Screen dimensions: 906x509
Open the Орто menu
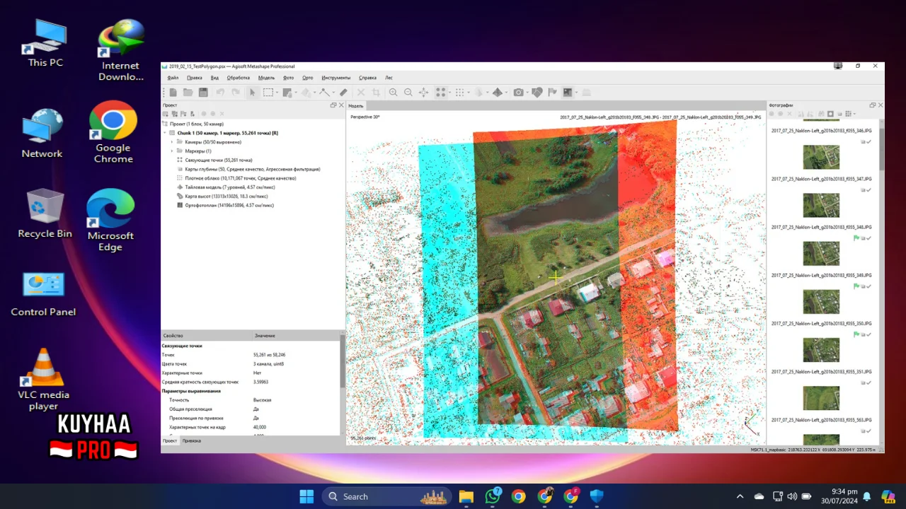click(x=307, y=78)
